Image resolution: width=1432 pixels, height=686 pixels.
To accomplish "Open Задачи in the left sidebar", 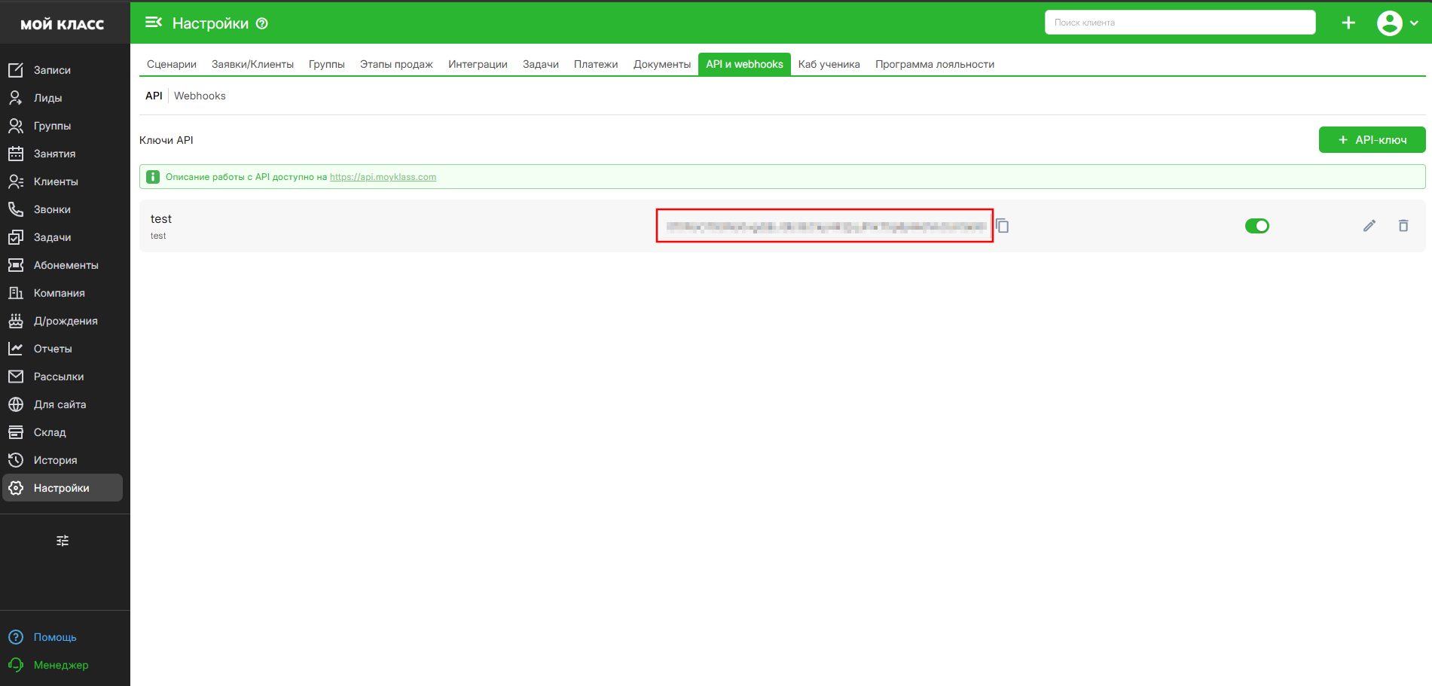I will 62,237.
